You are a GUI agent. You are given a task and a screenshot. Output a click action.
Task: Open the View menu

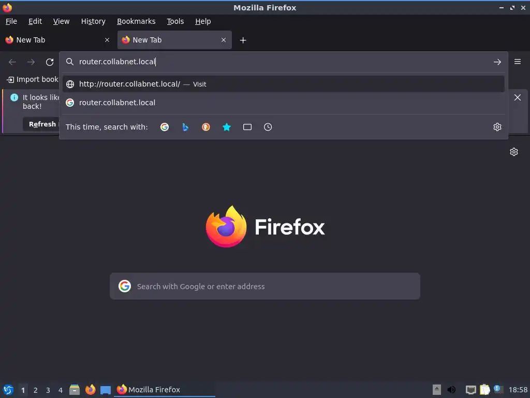tap(61, 21)
